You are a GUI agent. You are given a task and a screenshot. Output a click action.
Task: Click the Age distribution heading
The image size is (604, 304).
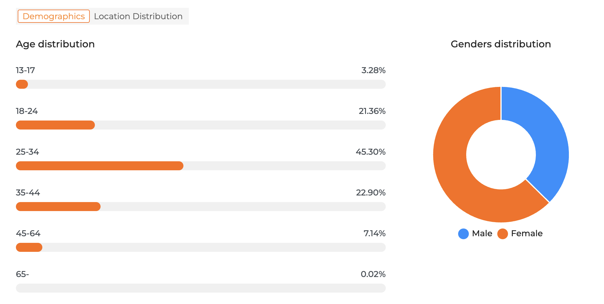tap(55, 44)
